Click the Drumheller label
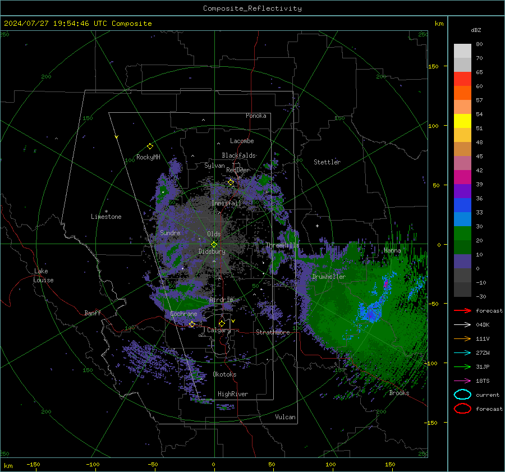The height and width of the screenshot is (472, 505). click(x=329, y=277)
